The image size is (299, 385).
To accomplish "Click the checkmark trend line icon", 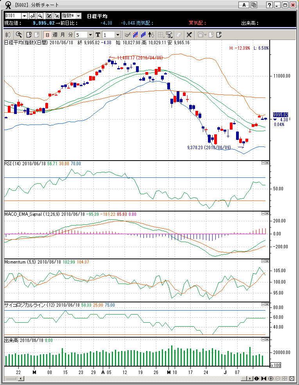I will [127, 34].
